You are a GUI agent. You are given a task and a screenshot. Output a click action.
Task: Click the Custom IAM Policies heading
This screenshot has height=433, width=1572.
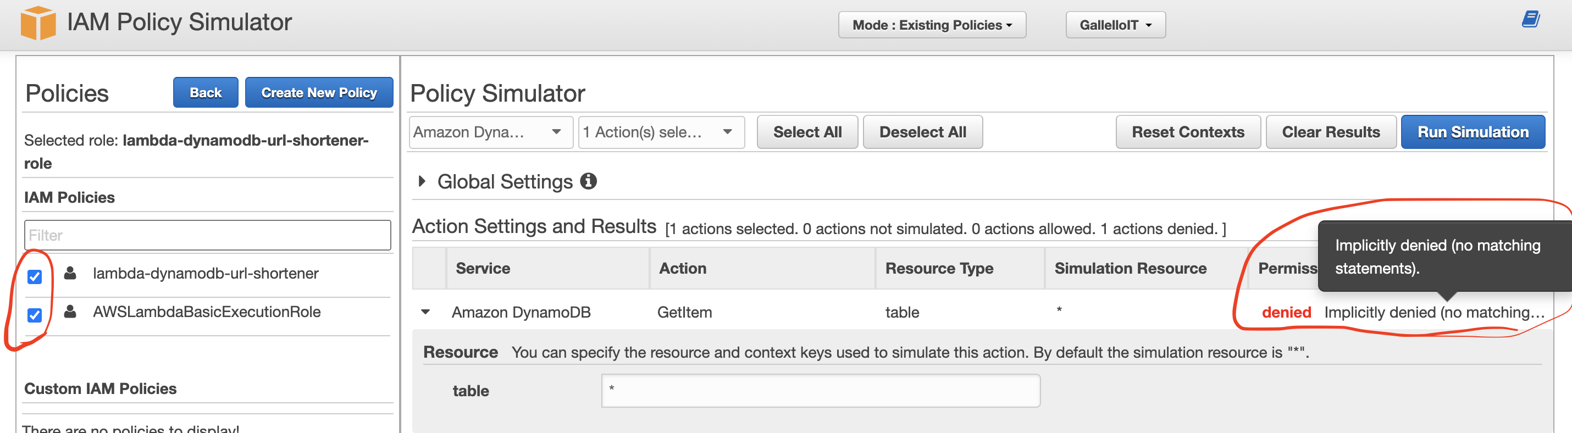pyautogui.click(x=100, y=388)
